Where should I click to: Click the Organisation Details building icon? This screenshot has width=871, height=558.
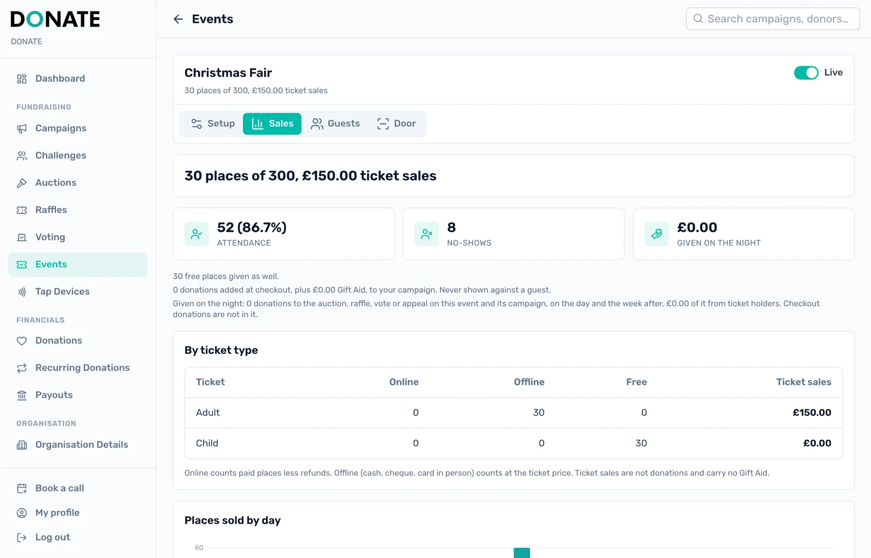tap(22, 445)
